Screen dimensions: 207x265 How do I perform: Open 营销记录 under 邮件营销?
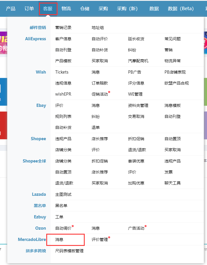tap(63, 28)
